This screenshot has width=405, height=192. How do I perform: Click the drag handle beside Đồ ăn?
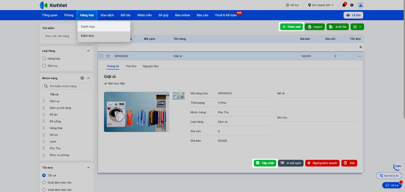[x=44, y=115]
